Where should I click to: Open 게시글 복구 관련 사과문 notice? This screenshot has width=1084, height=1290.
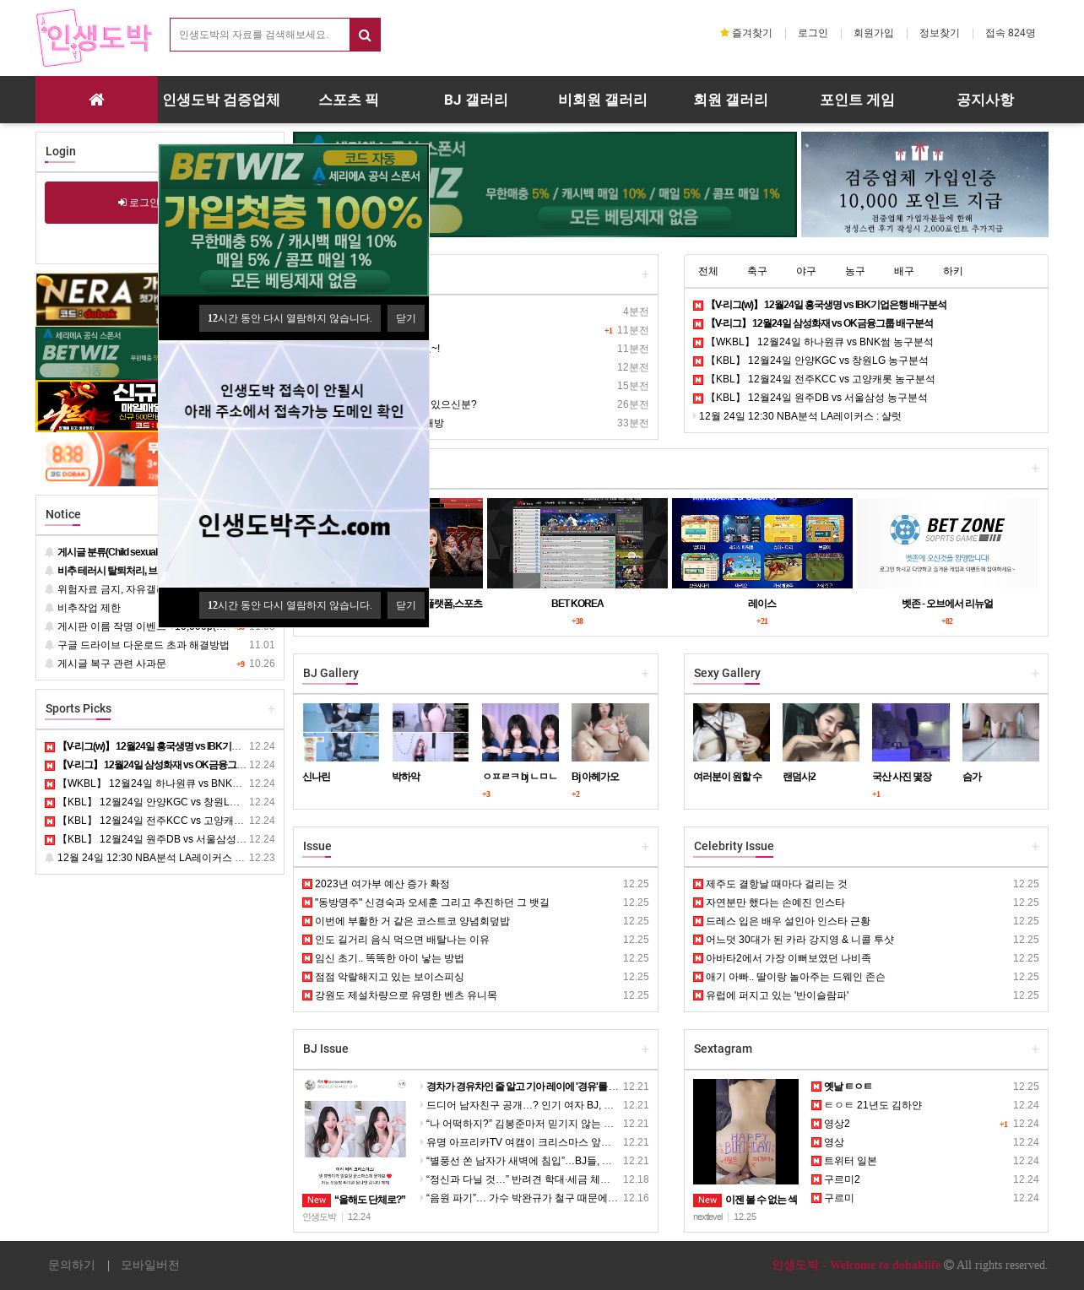point(111,664)
